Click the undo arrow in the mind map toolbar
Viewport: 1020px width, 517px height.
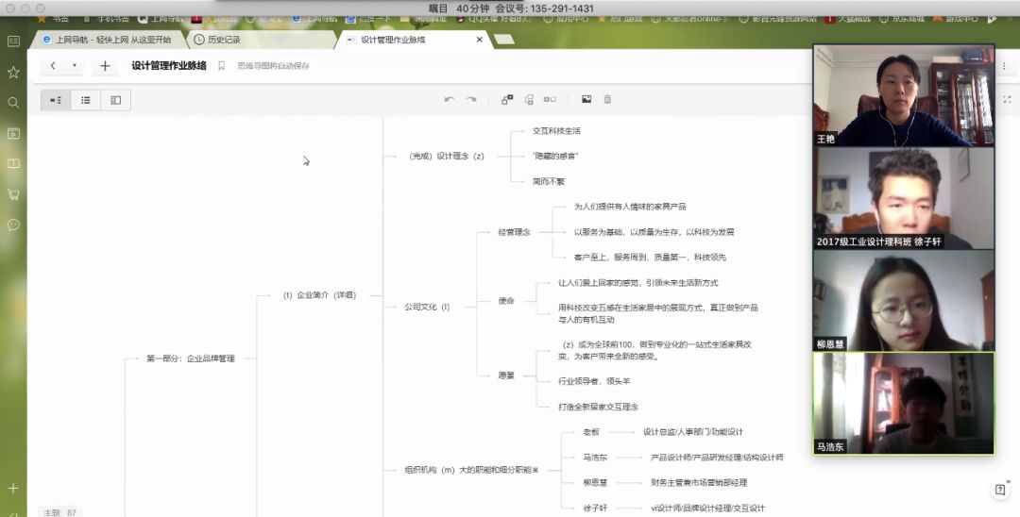pyautogui.click(x=449, y=100)
